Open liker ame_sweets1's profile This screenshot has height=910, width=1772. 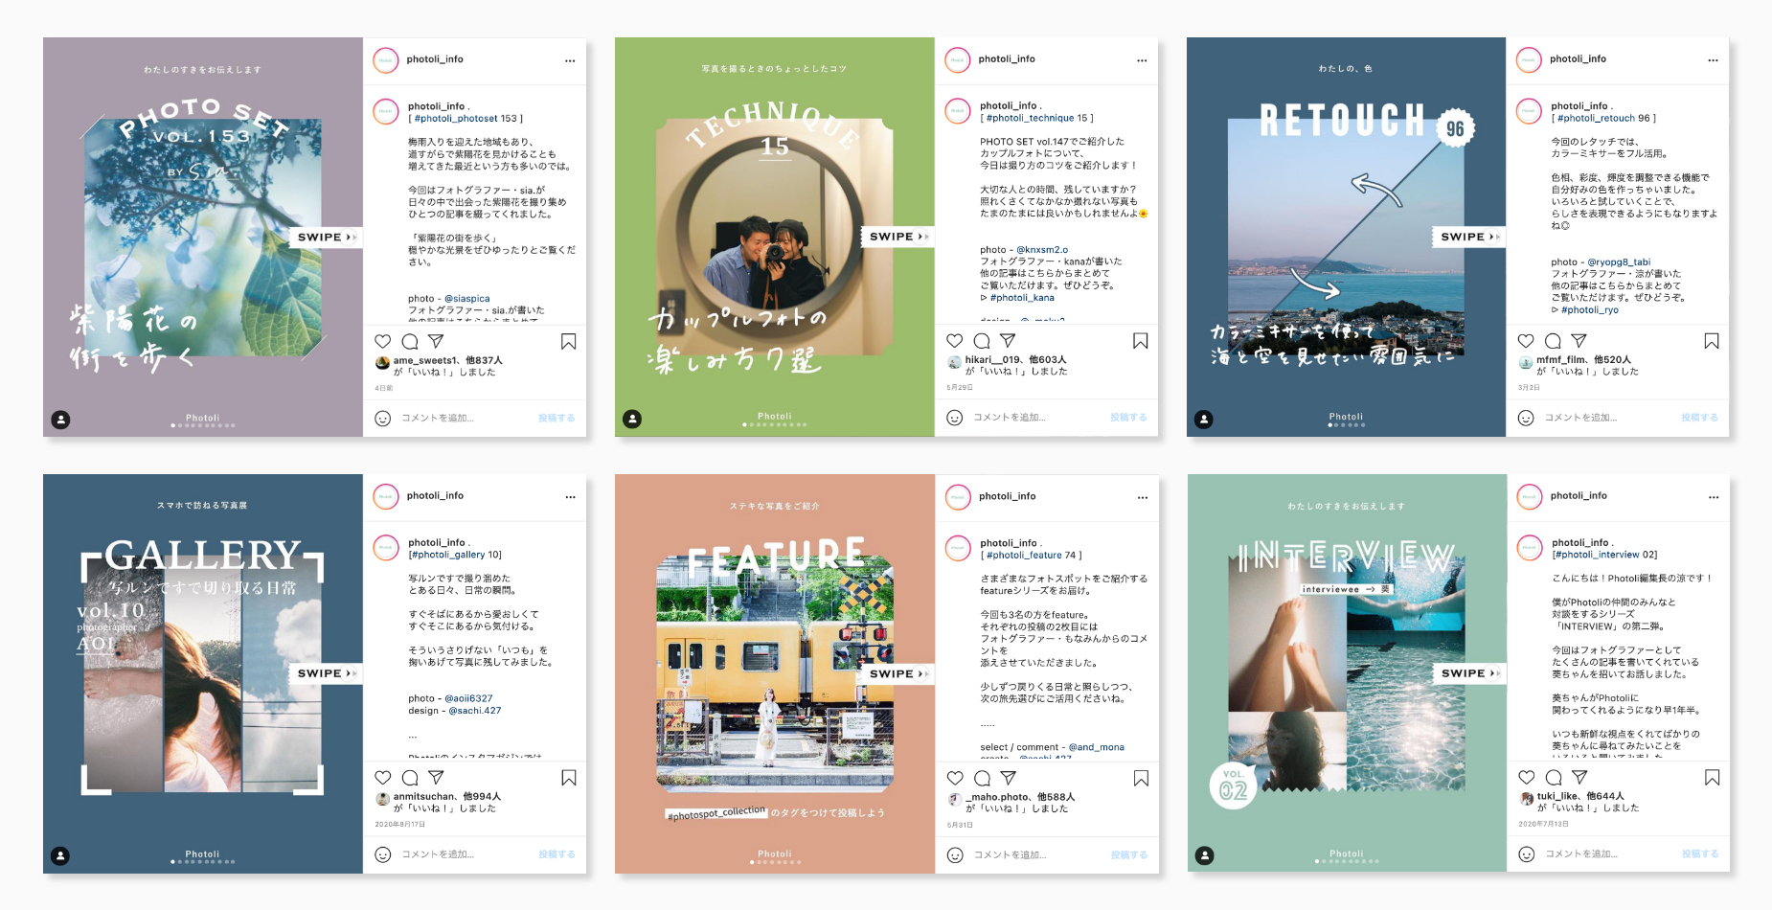[425, 360]
